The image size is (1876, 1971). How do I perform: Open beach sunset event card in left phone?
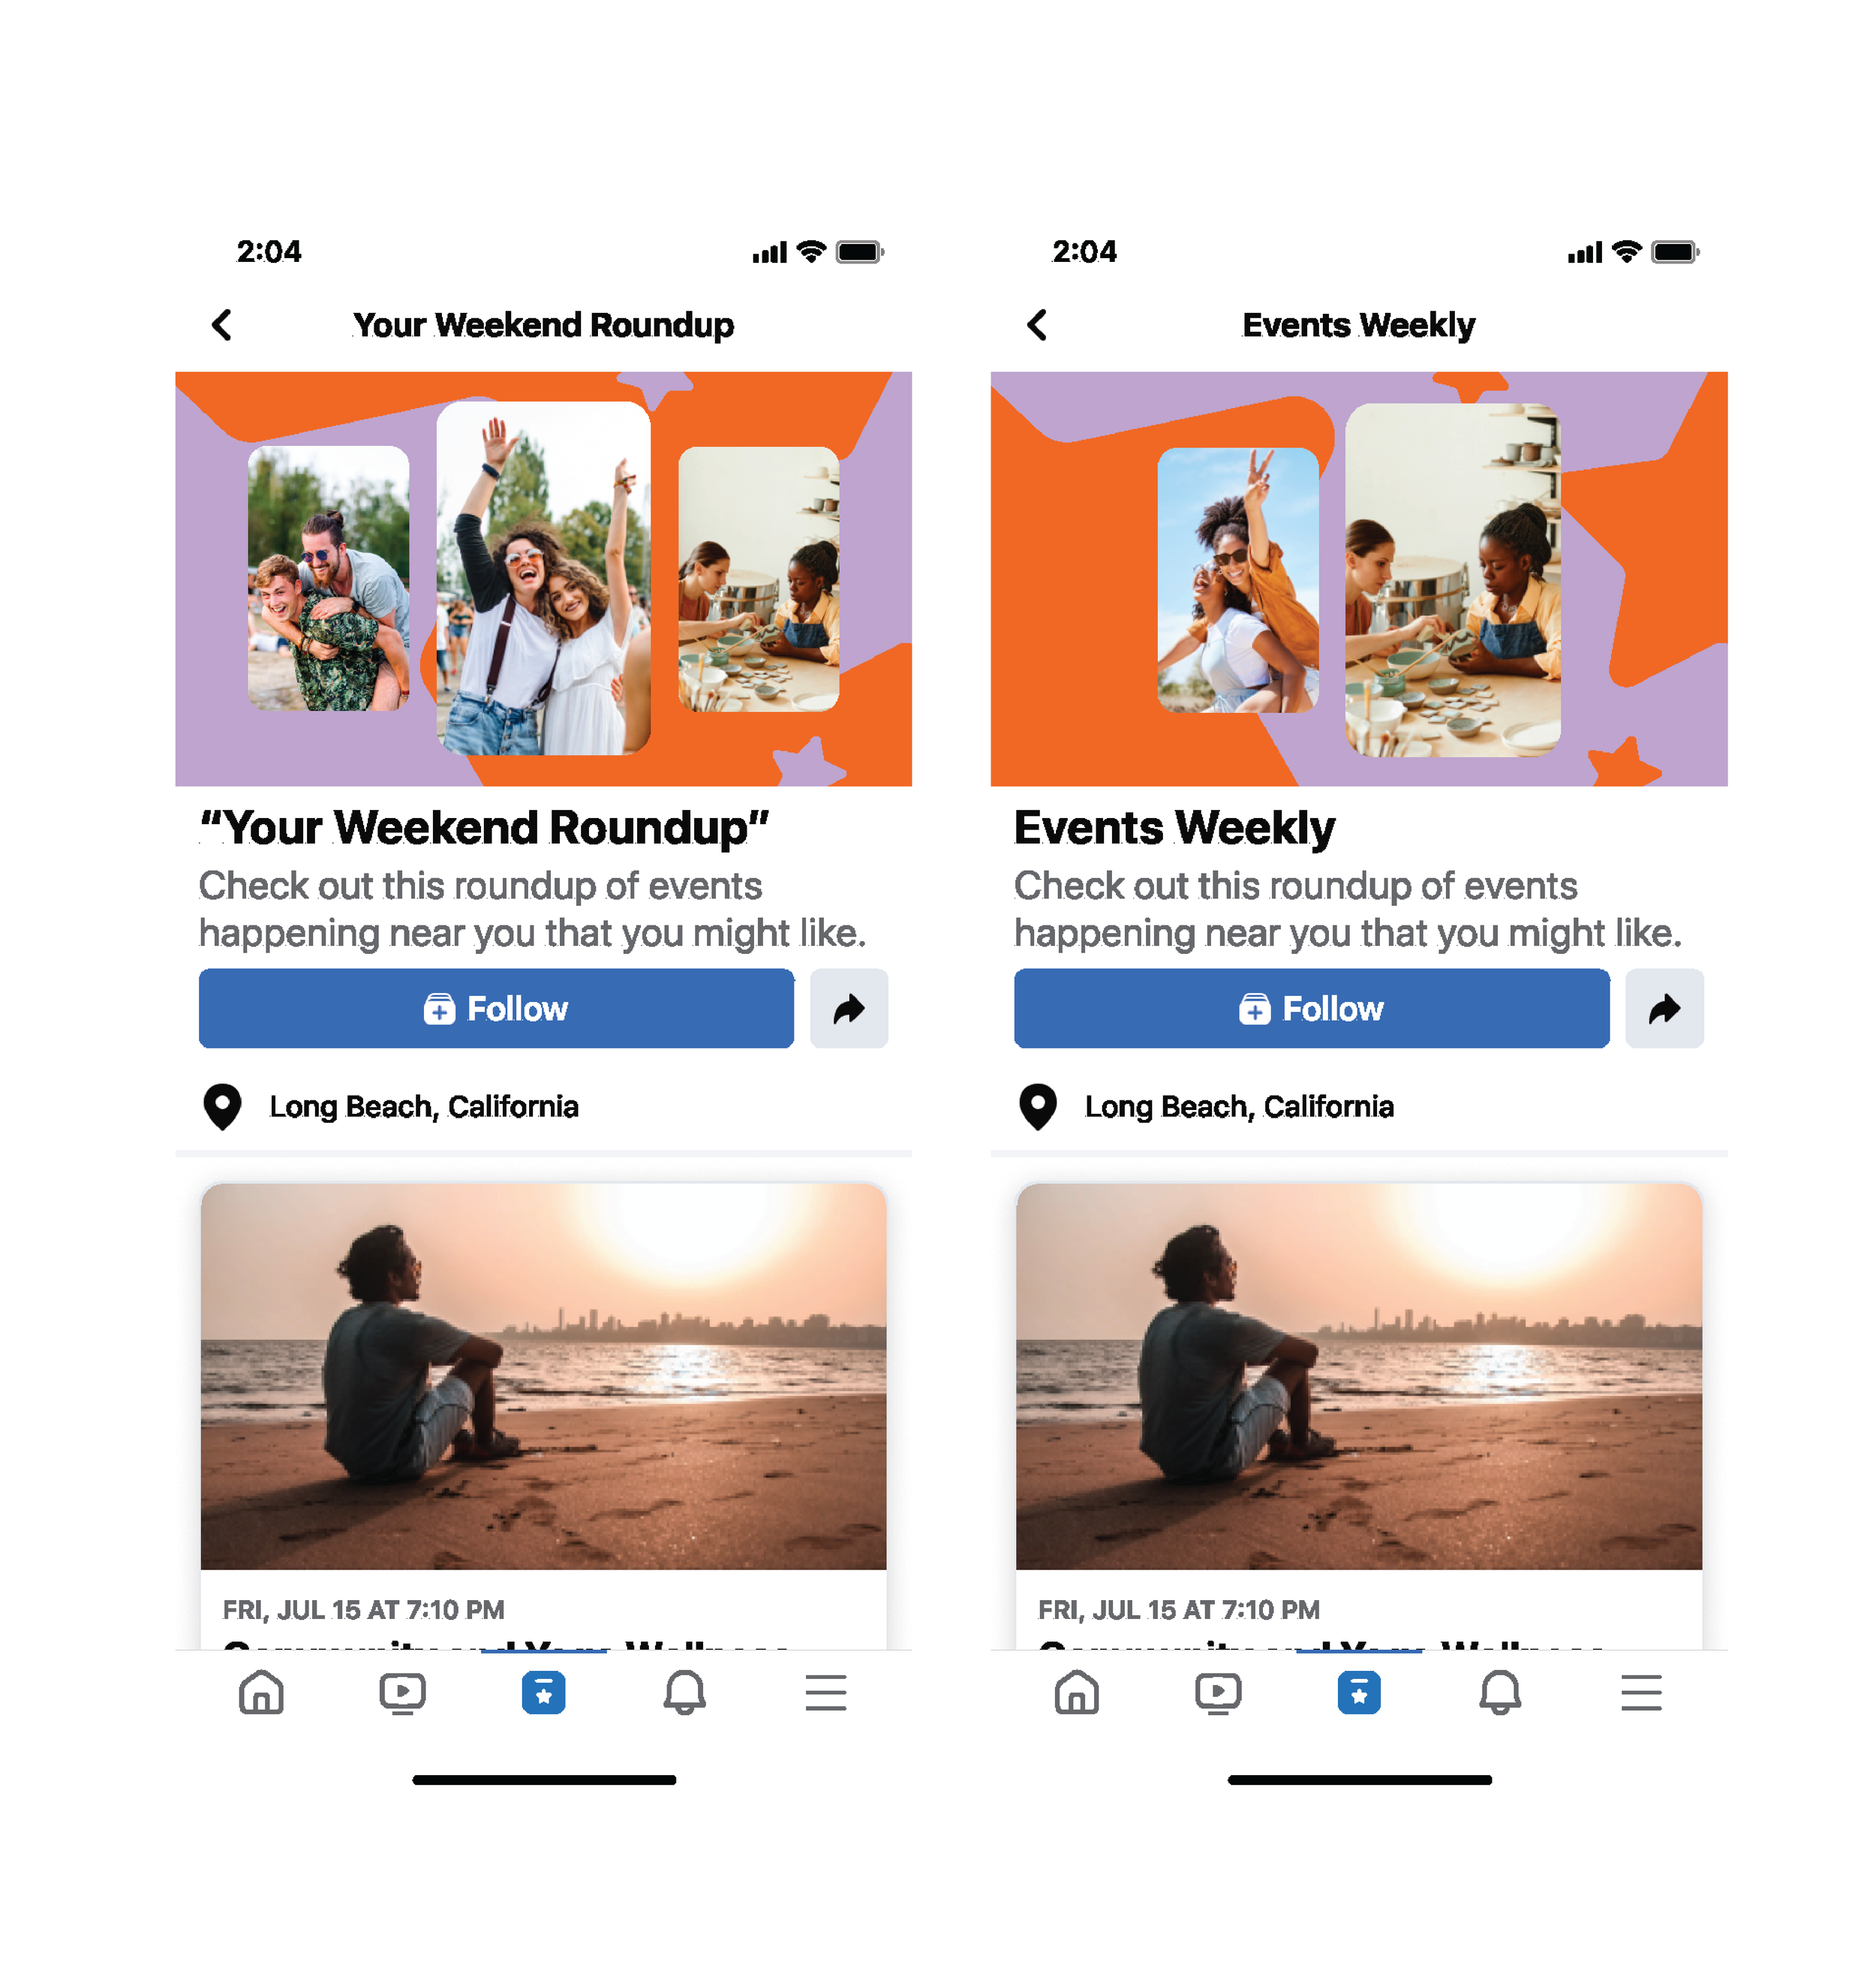[543, 1415]
